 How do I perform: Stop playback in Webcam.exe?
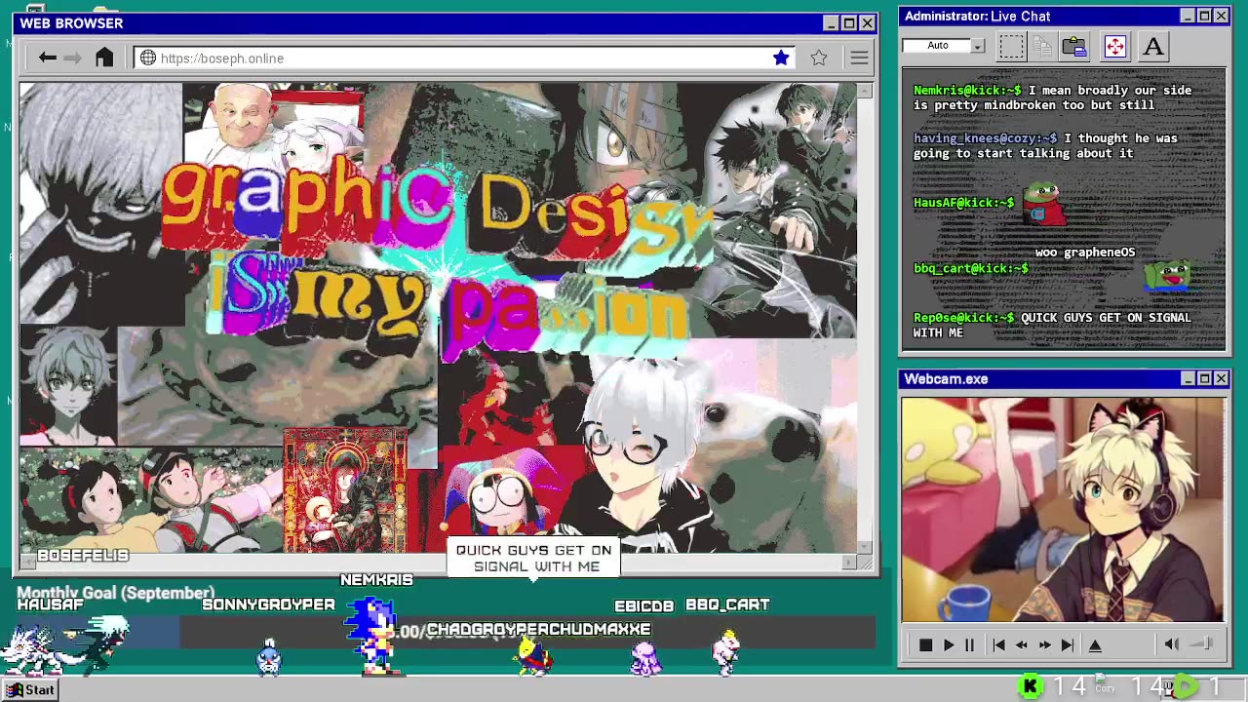click(x=925, y=644)
